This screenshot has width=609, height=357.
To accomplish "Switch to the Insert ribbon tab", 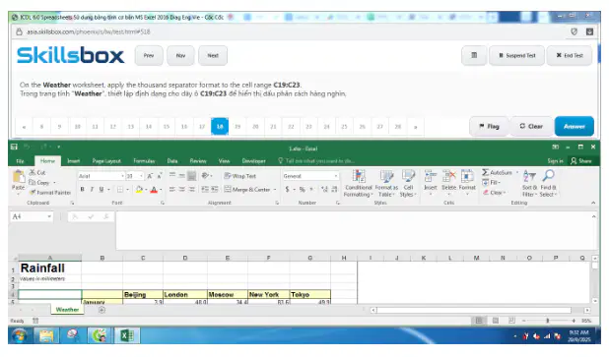I will point(73,161).
